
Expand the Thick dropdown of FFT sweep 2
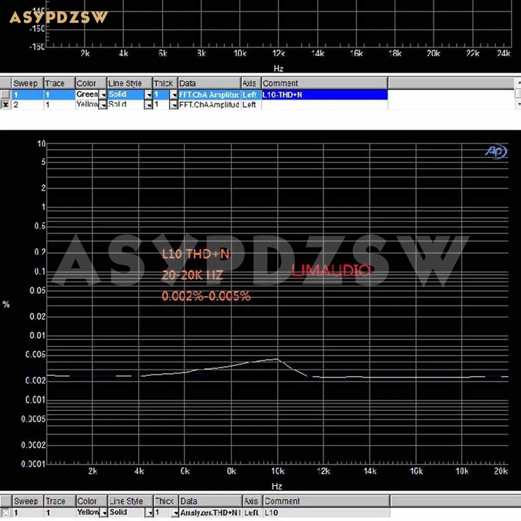(174, 105)
